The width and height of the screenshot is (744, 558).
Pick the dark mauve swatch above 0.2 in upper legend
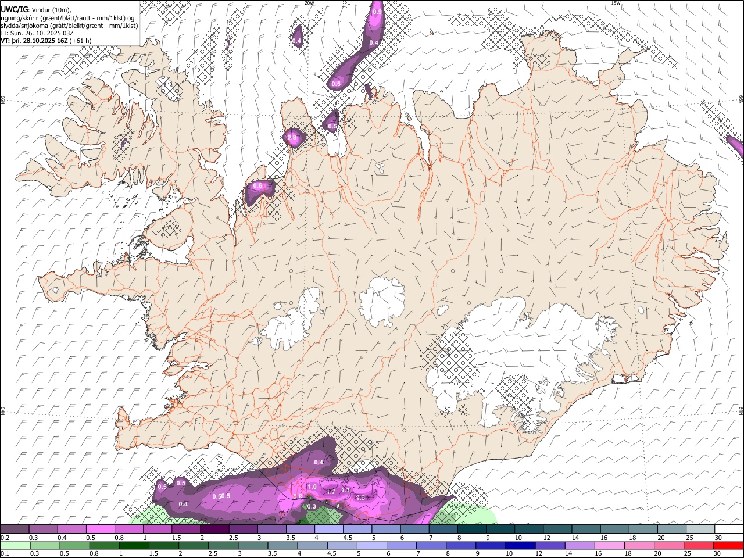(x=15, y=530)
